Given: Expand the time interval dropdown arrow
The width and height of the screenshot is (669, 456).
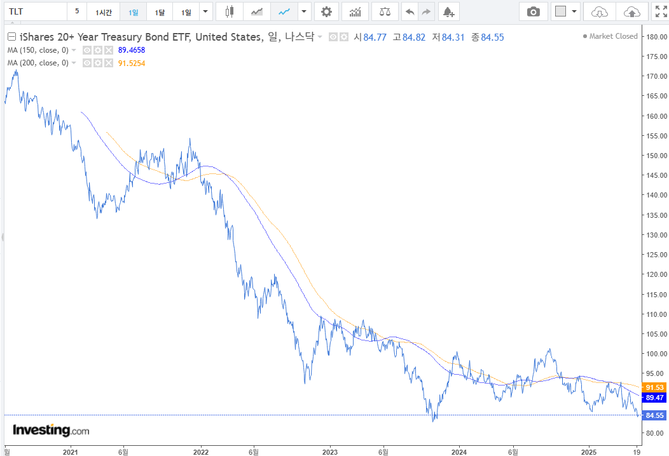Looking at the screenshot, I should point(205,11).
